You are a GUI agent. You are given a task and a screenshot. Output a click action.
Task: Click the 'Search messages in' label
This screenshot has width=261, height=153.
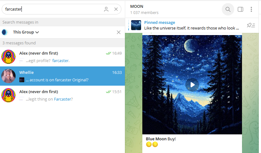(x=20, y=22)
